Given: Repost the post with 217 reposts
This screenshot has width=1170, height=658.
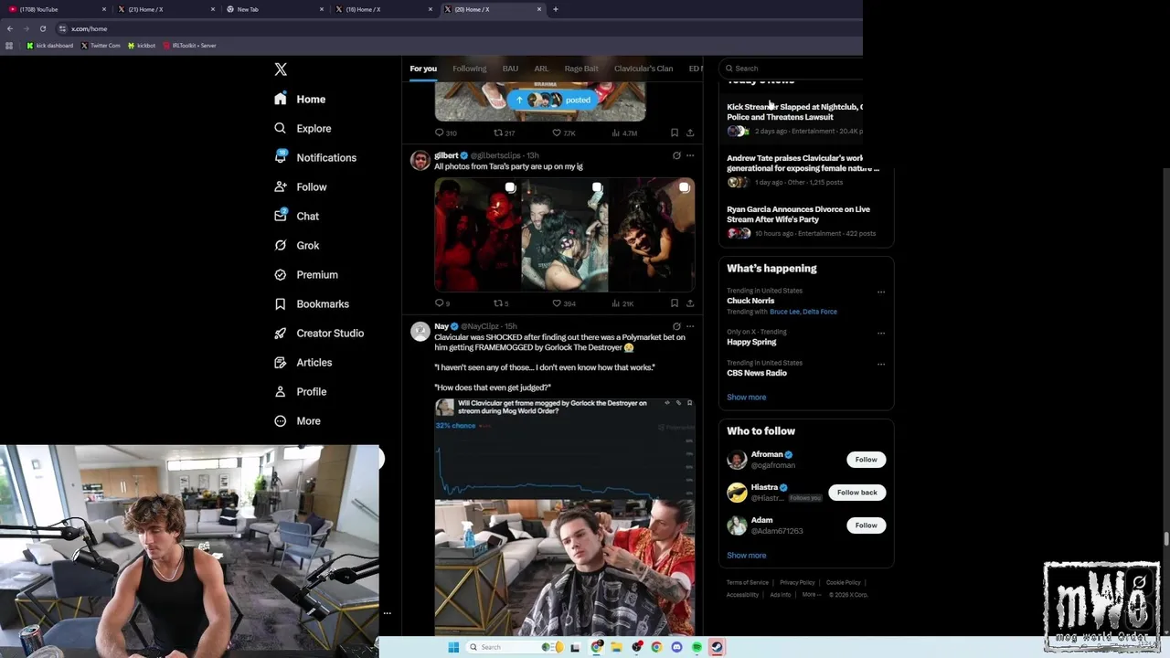Looking at the screenshot, I should tap(504, 133).
